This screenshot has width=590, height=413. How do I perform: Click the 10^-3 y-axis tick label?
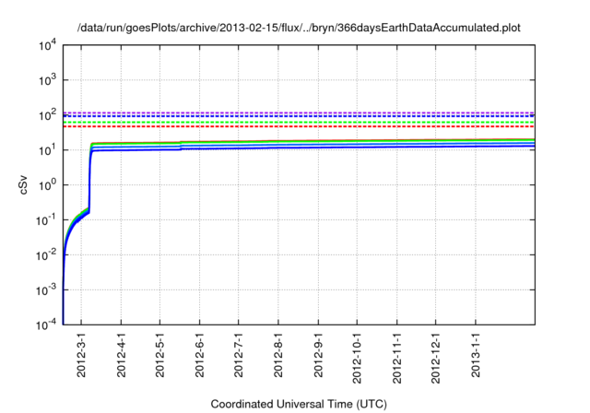[x=46, y=290]
